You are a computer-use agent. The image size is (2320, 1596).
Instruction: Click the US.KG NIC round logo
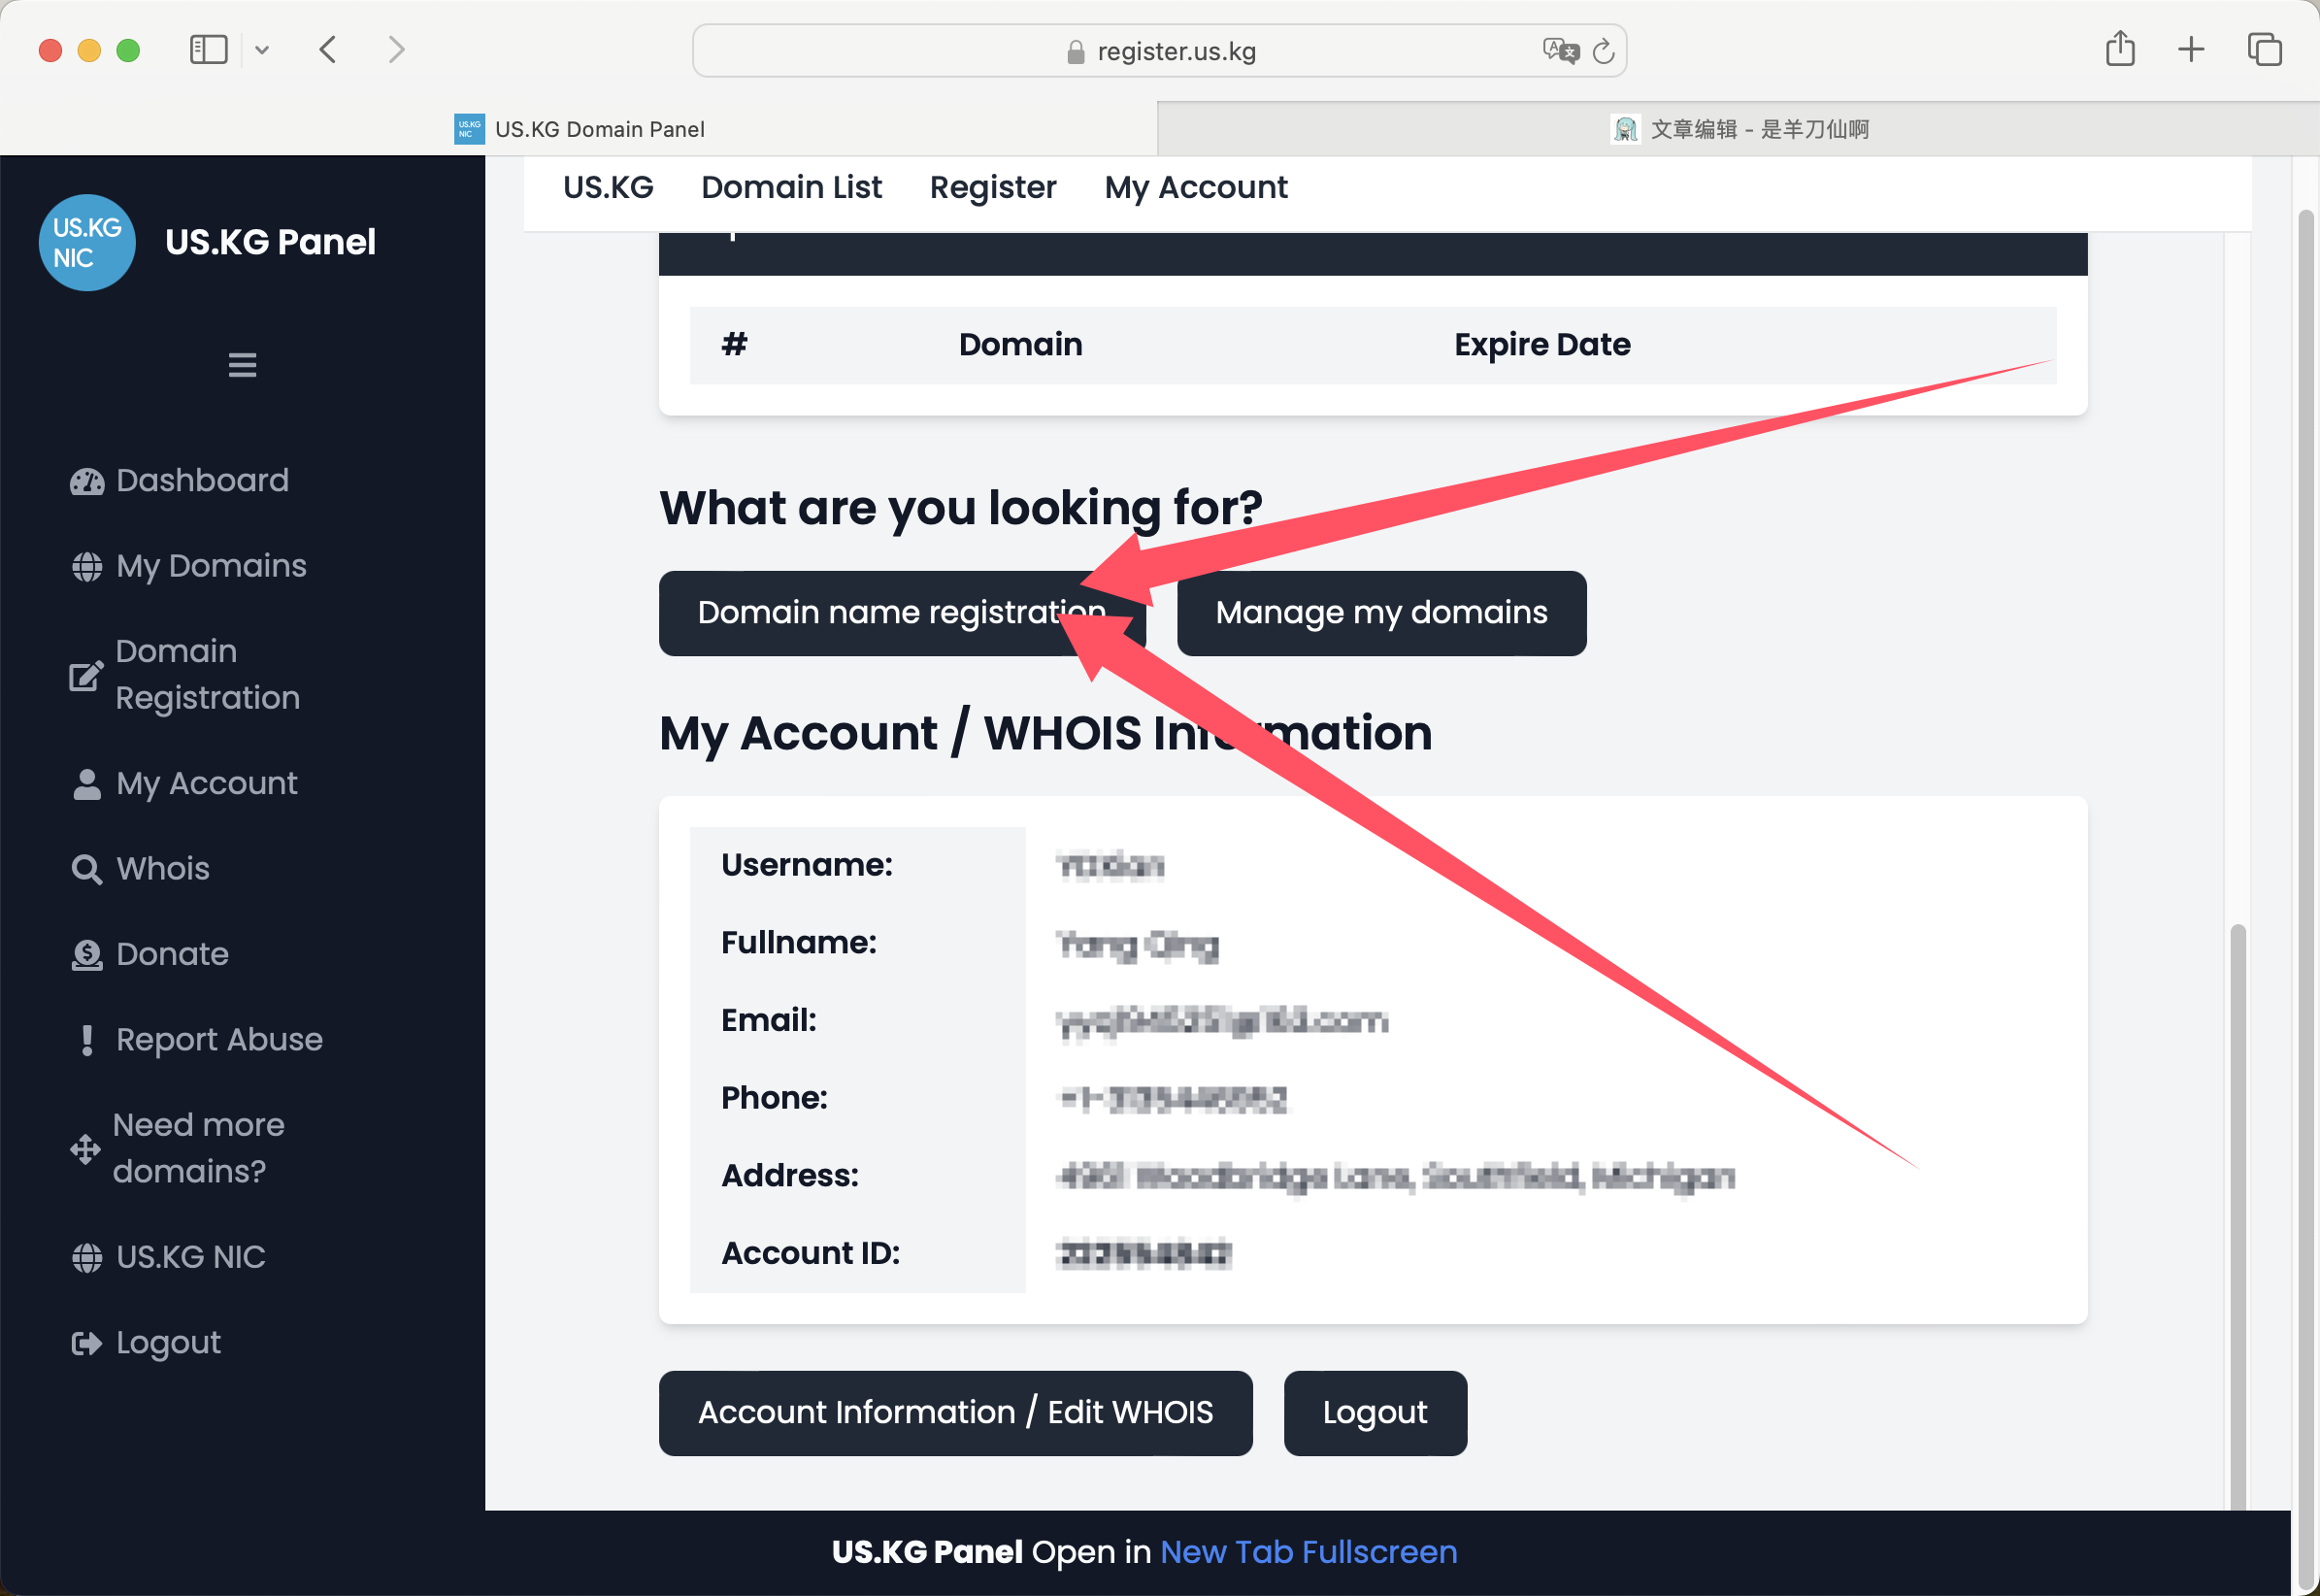point(87,242)
